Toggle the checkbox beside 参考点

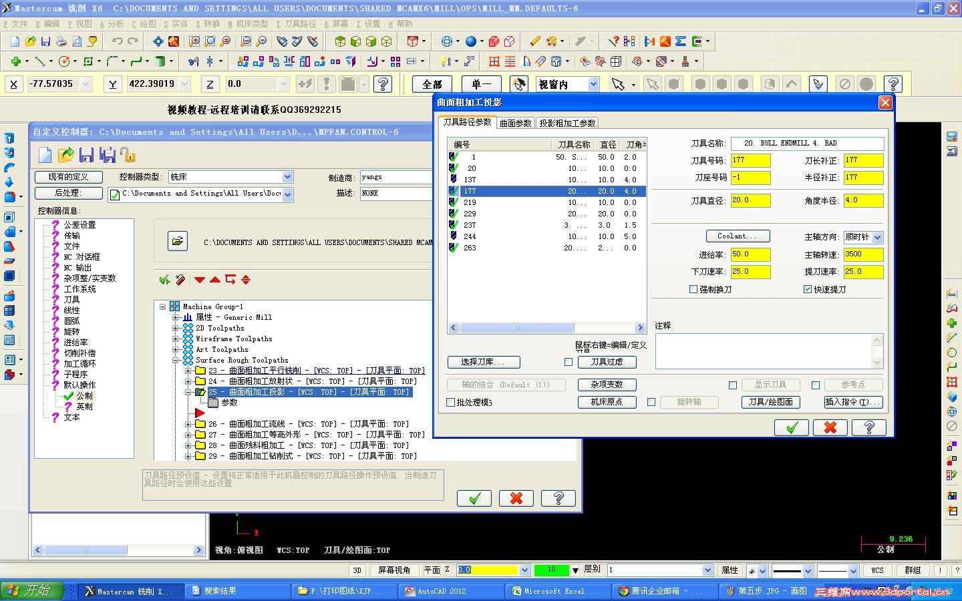816,385
